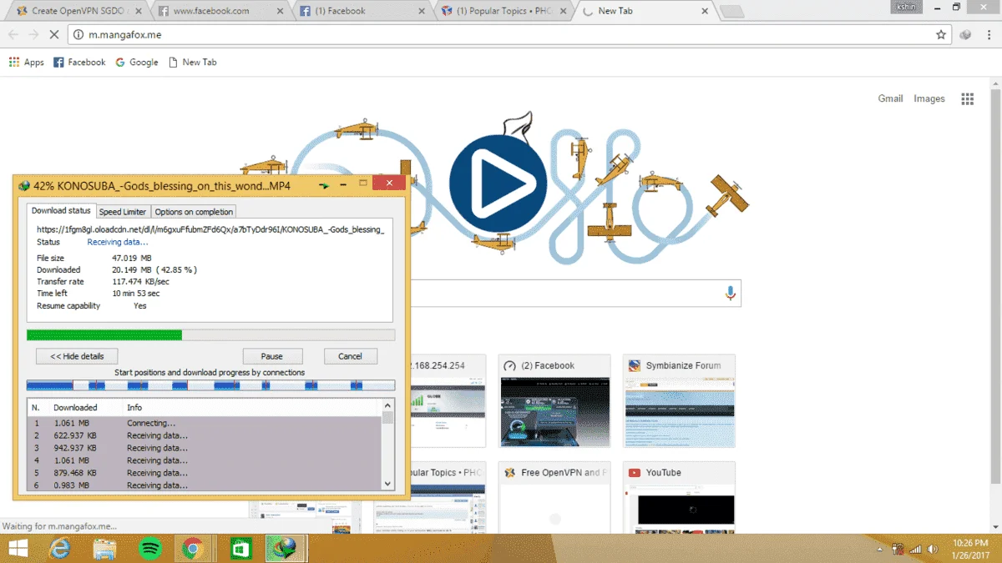Select connection row 5 with 879.468 KB
1002x563 pixels.
[x=205, y=473]
